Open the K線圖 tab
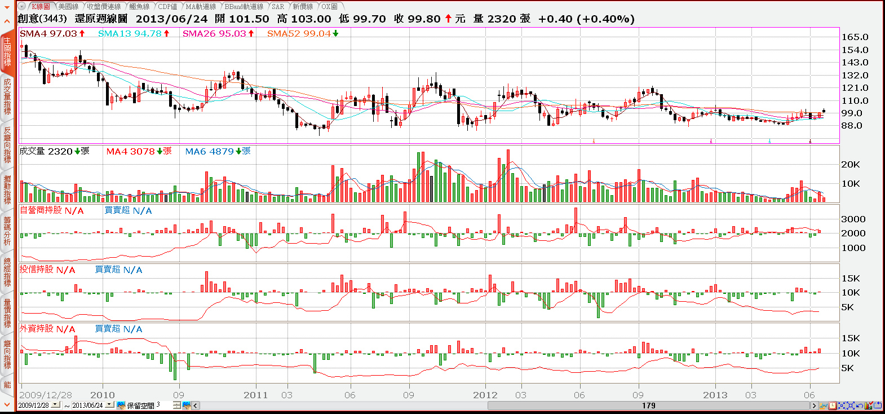The image size is (885, 414). pyautogui.click(x=41, y=6)
